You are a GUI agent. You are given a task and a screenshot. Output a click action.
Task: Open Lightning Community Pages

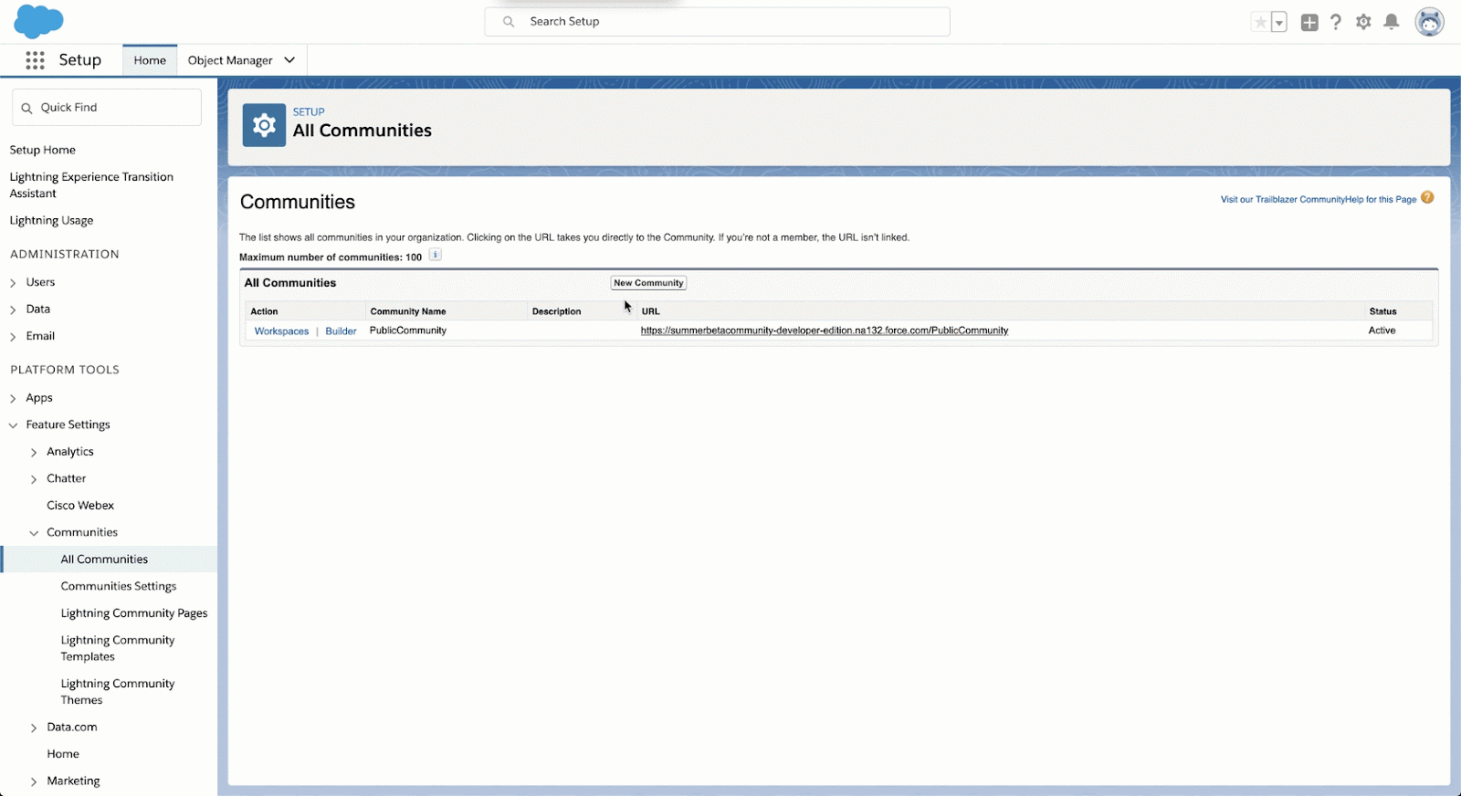coord(134,613)
